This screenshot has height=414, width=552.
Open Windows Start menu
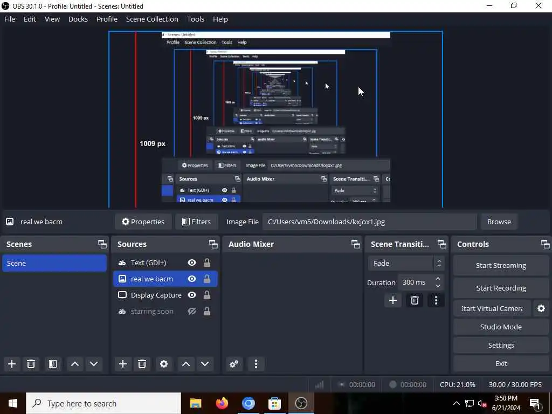tap(13, 403)
